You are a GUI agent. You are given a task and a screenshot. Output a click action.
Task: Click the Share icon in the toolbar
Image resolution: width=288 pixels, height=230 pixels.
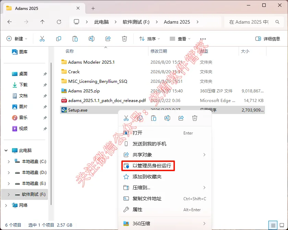108,39
